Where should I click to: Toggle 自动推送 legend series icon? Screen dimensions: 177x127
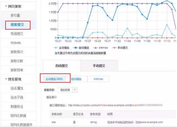click(76, 48)
